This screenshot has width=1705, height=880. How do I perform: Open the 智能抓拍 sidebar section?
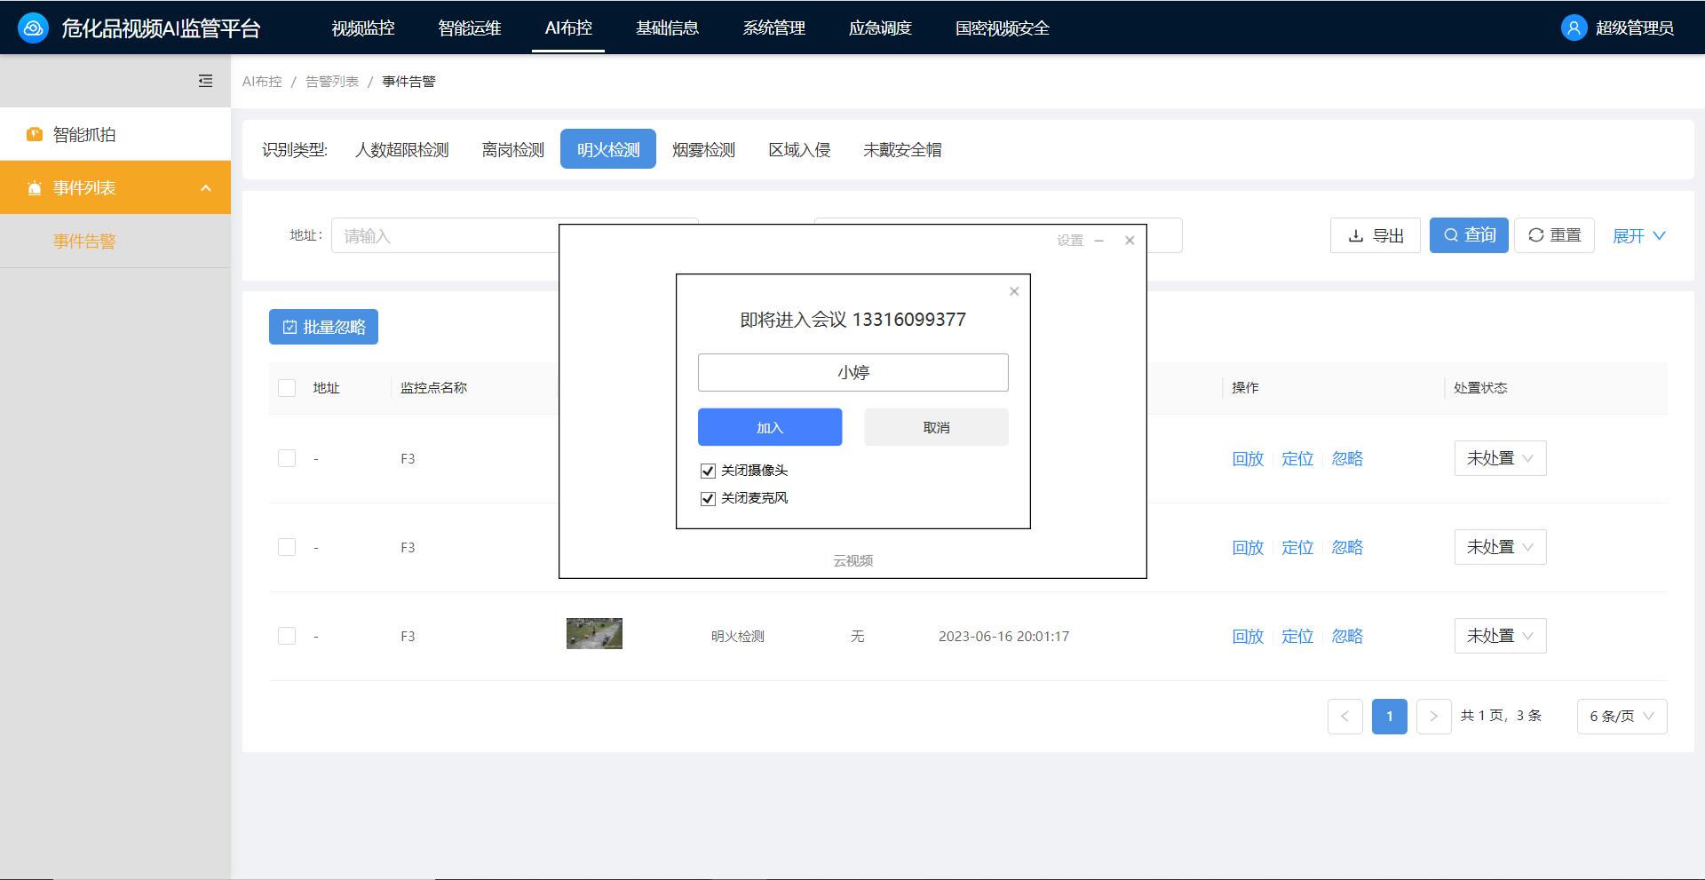pyautogui.click(x=86, y=134)
